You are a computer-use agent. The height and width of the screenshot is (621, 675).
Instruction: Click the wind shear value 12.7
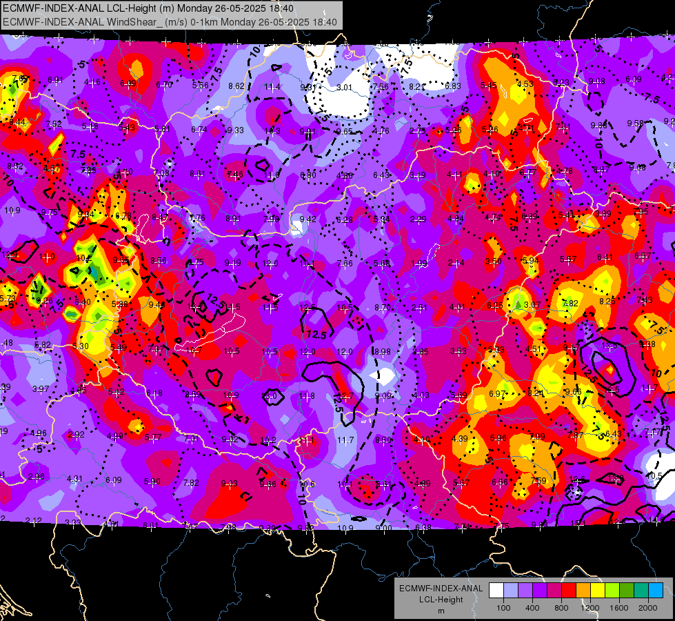coord(345,396)
